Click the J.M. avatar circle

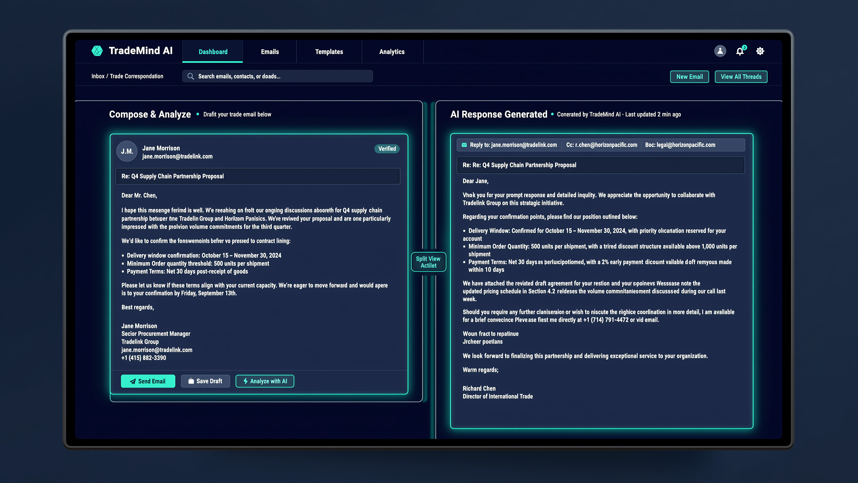(x=127, y=151)
